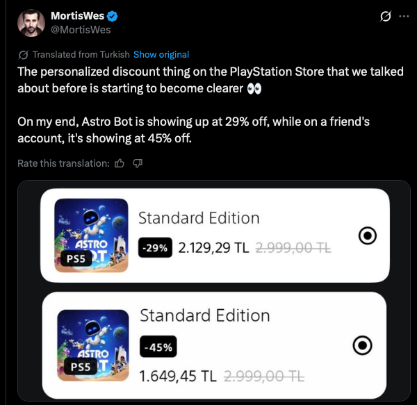Select the radio button for -45% edition
The image size is (417, 405).
(363, 345)
